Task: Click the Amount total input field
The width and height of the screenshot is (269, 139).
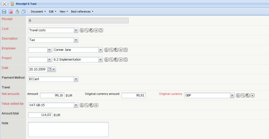Action: pos(40,115)
